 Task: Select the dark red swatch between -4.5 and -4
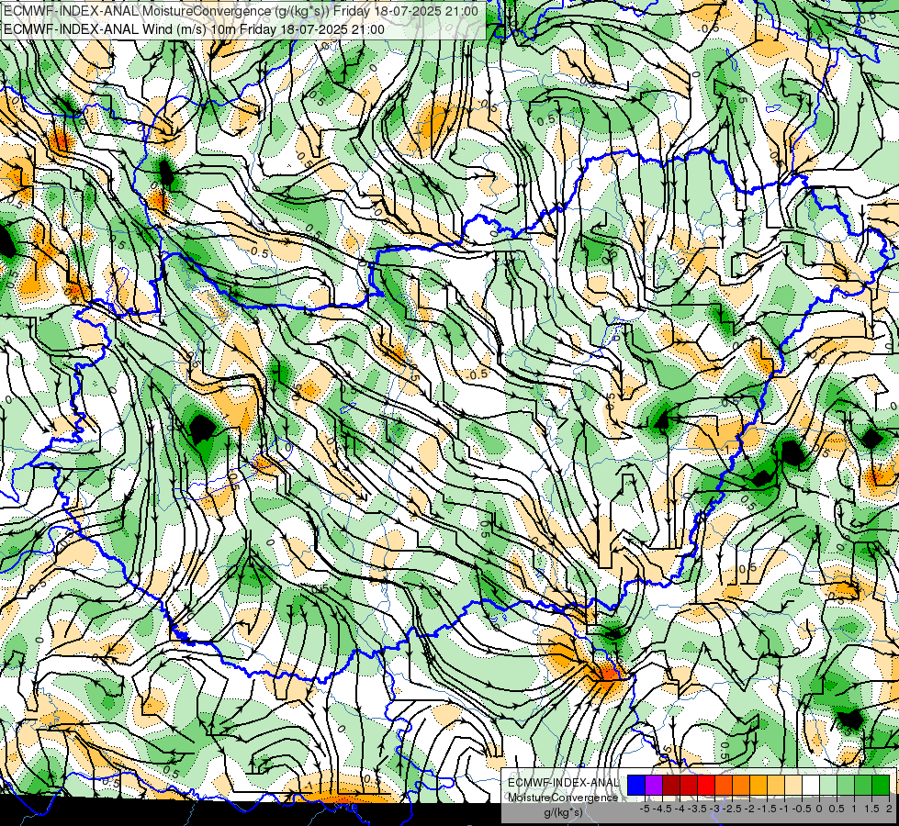coord(671,786)
